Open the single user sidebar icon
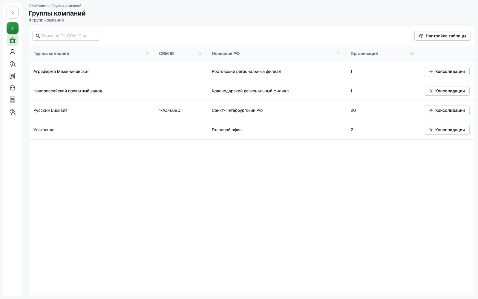Image resolution: width=478 pixels, height=299 pixels. pos(13,52)
